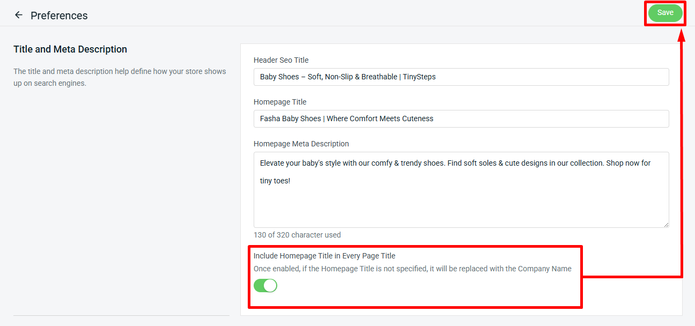Click the Title and Meta Description heading
Image resolution: width=695 pixels, height=326 pixels.
pyautogui.click(x=70, y=49)
